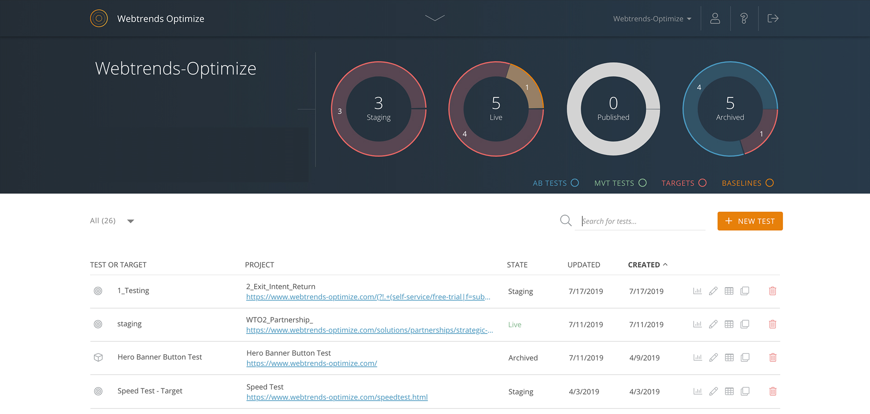Sort by TEST OR TARGET column

pos(118,265)
